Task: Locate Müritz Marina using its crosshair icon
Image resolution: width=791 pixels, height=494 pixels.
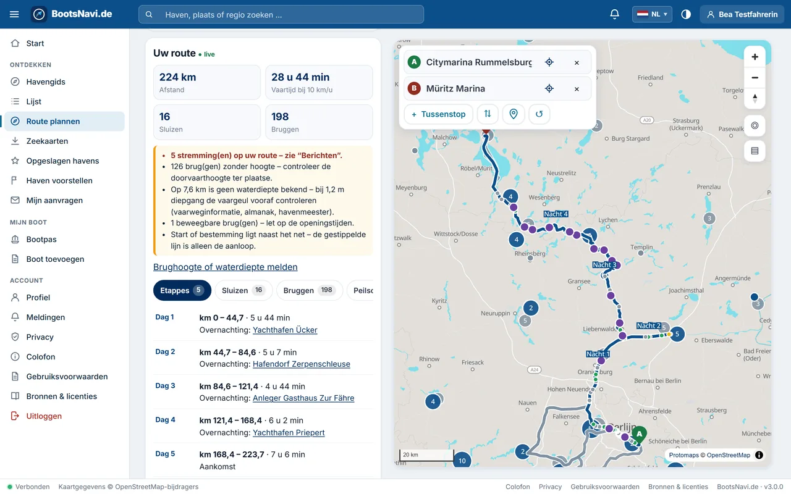Action: (549, 88)
